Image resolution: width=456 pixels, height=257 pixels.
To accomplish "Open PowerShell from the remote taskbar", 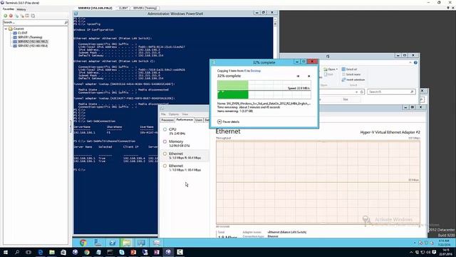I will click(113, 243).
